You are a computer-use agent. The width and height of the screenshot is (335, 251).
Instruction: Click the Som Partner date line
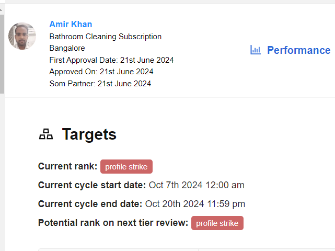(x=100, y=84)
